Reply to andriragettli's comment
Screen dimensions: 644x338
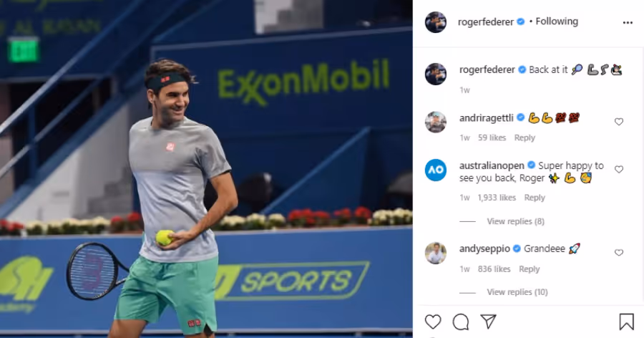click(525, 137)
